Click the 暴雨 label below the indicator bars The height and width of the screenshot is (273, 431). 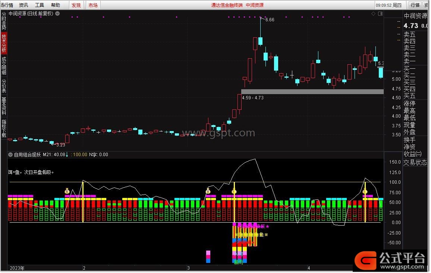pyautogui.click(x=238, y=263)
